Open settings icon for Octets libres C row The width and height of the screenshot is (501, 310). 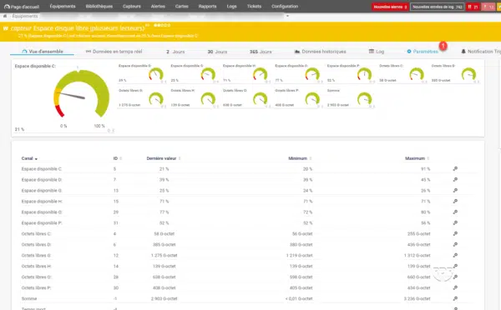(x=455, y=234)
